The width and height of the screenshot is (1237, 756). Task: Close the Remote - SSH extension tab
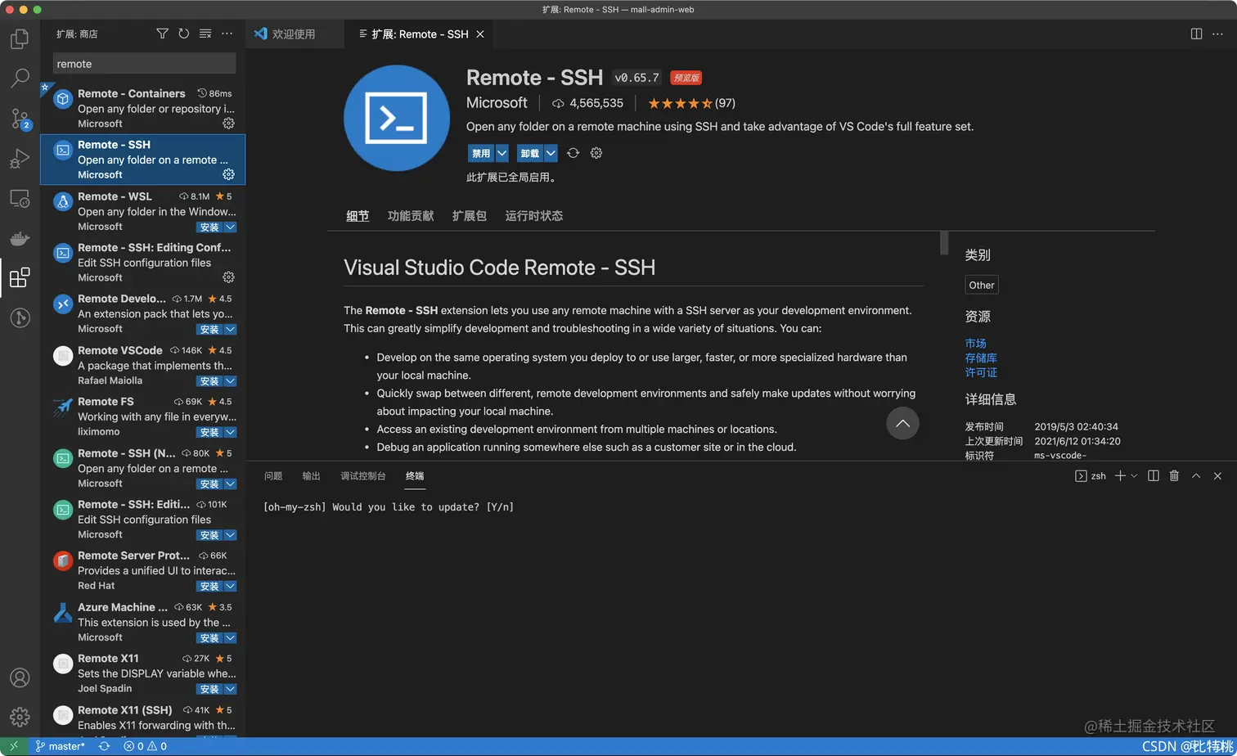point(480,34)
